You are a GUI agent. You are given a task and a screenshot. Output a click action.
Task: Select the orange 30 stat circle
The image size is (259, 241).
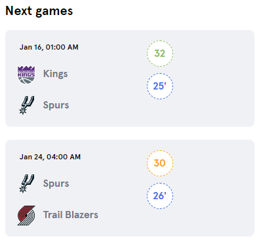pos(160,163)
